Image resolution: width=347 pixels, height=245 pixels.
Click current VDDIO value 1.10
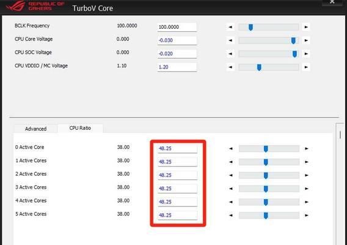coord(122,66)
